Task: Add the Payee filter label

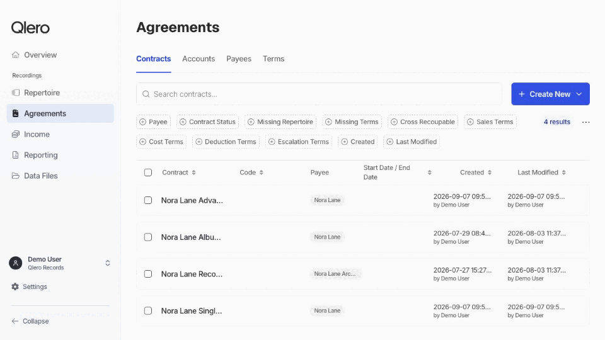Action: click(x=158, y=122)
